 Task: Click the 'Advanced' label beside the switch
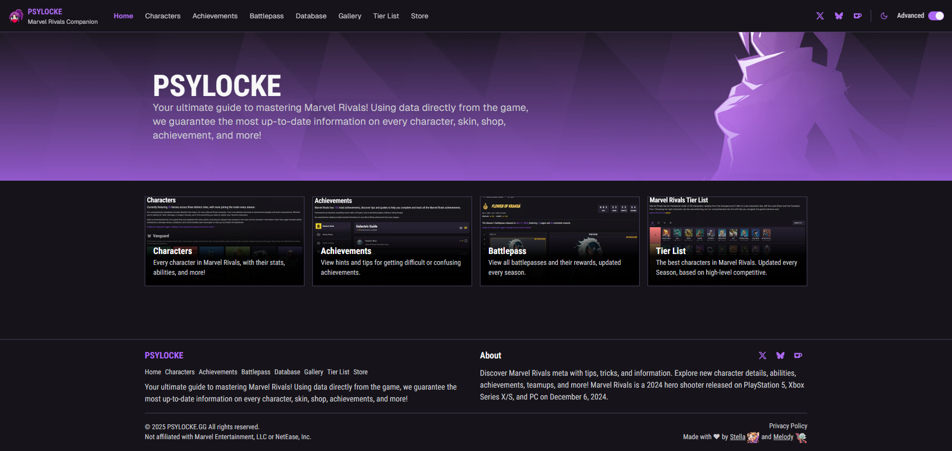[910, 16]
